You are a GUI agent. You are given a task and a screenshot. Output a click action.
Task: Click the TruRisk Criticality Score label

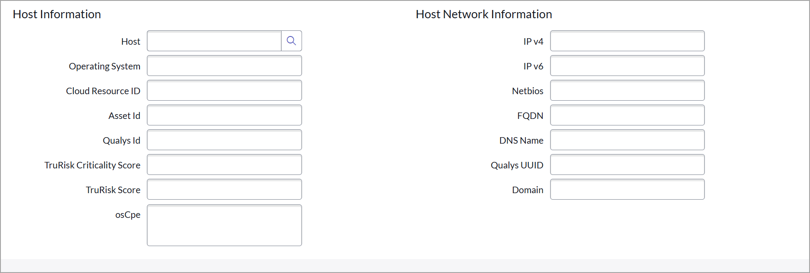(92, 165)
